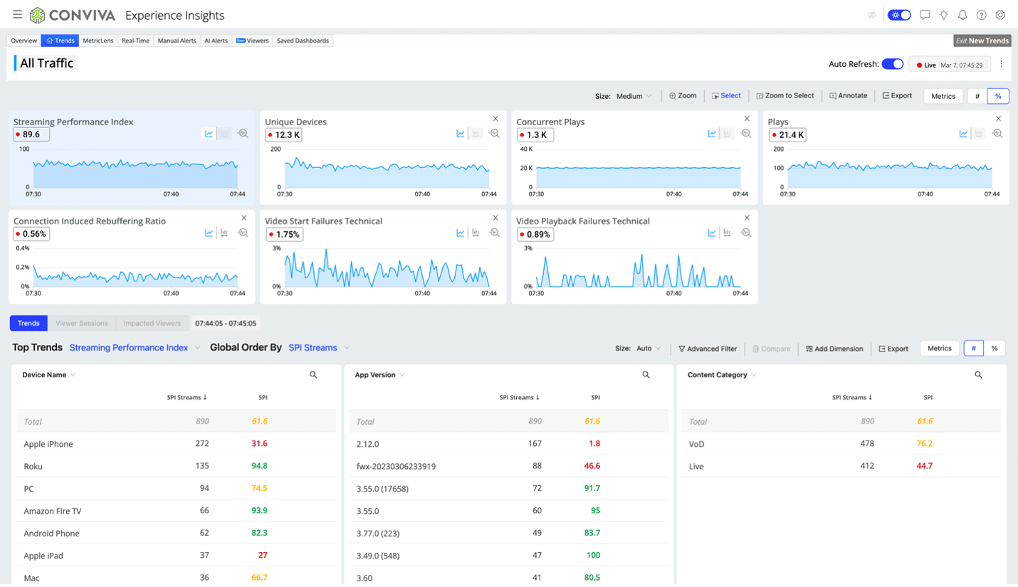This screenshot has width=1018, height=587.
Task: Switch to the MetricLens tab
Action: pos(98,41)
